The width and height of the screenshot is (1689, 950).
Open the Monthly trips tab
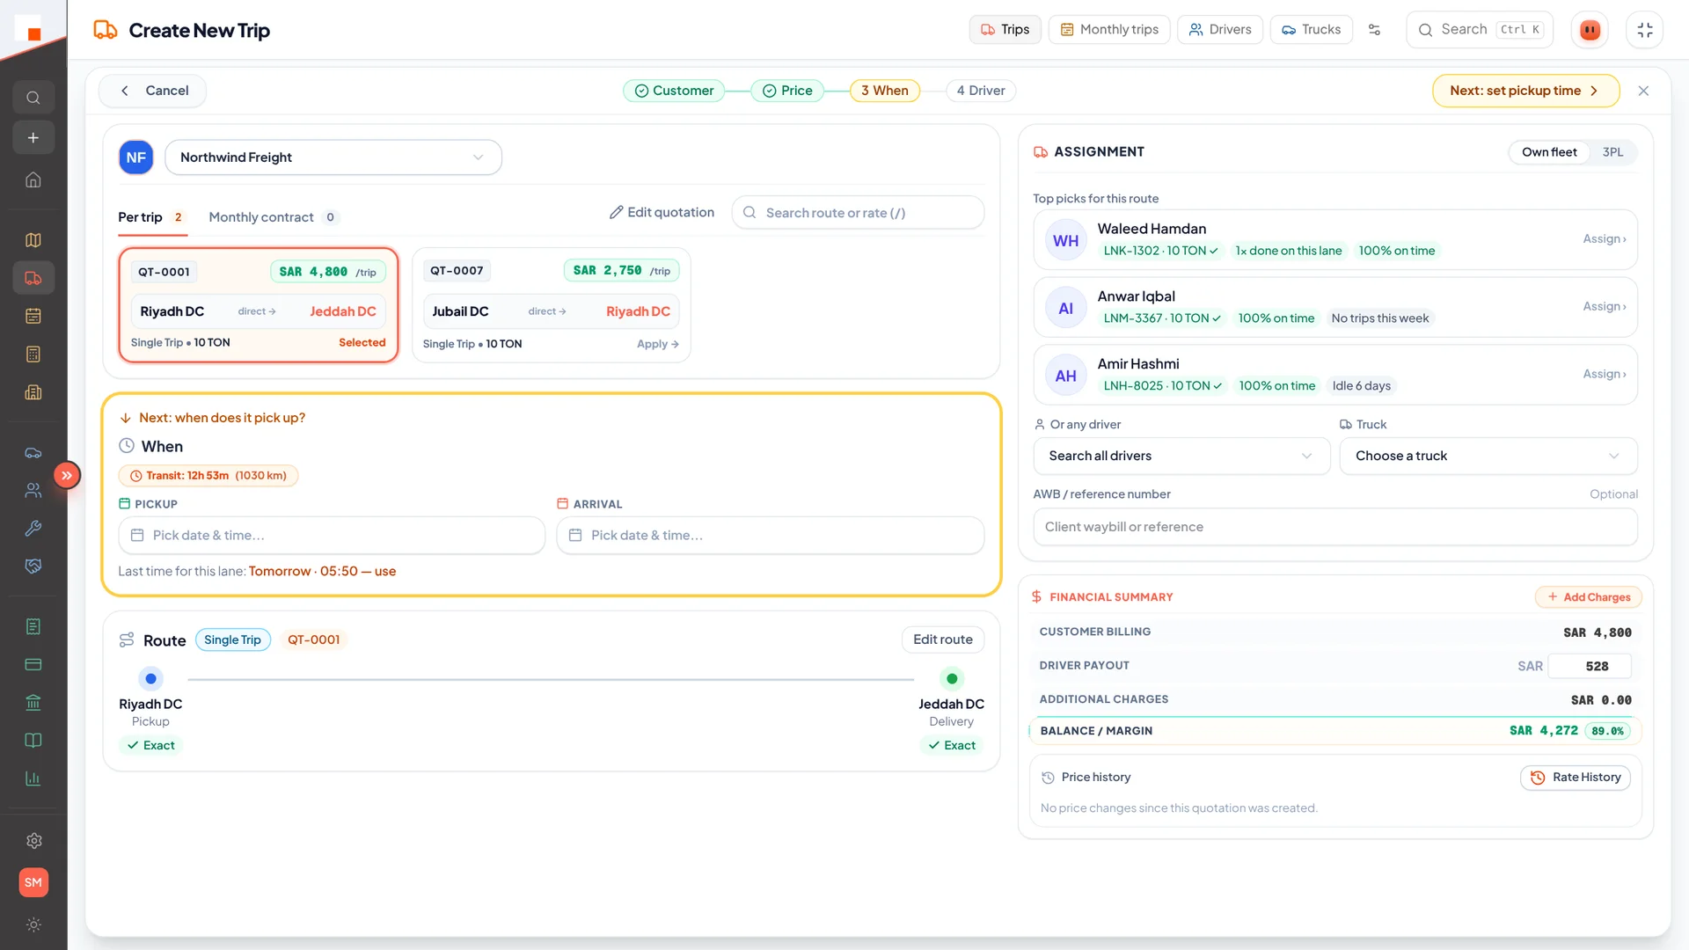click(x=1108, y=30)
